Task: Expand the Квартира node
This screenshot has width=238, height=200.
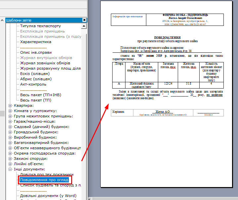Action: (10, 105)
